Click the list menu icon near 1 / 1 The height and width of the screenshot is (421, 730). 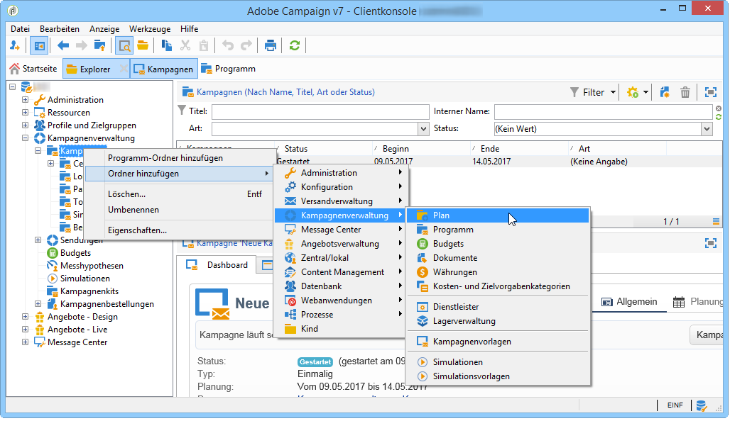click(716, 222)
